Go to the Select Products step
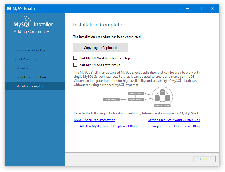Screen dimensions: 225x172 25,59
